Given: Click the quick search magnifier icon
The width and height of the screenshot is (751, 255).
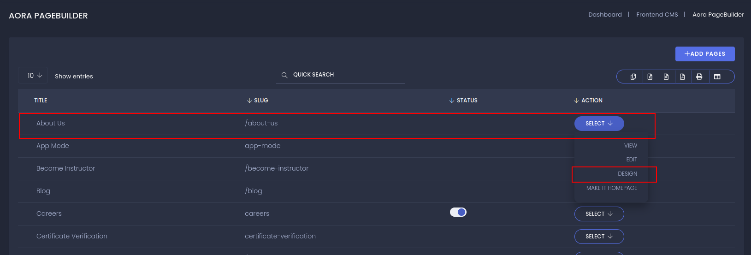Looking at the screenshot, I should (x=284, y=75).
